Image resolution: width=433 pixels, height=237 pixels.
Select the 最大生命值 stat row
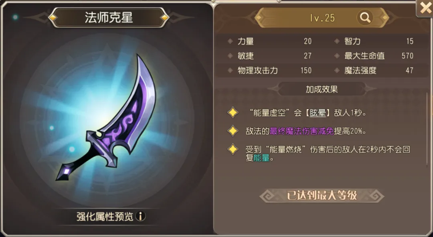point(375,56)
